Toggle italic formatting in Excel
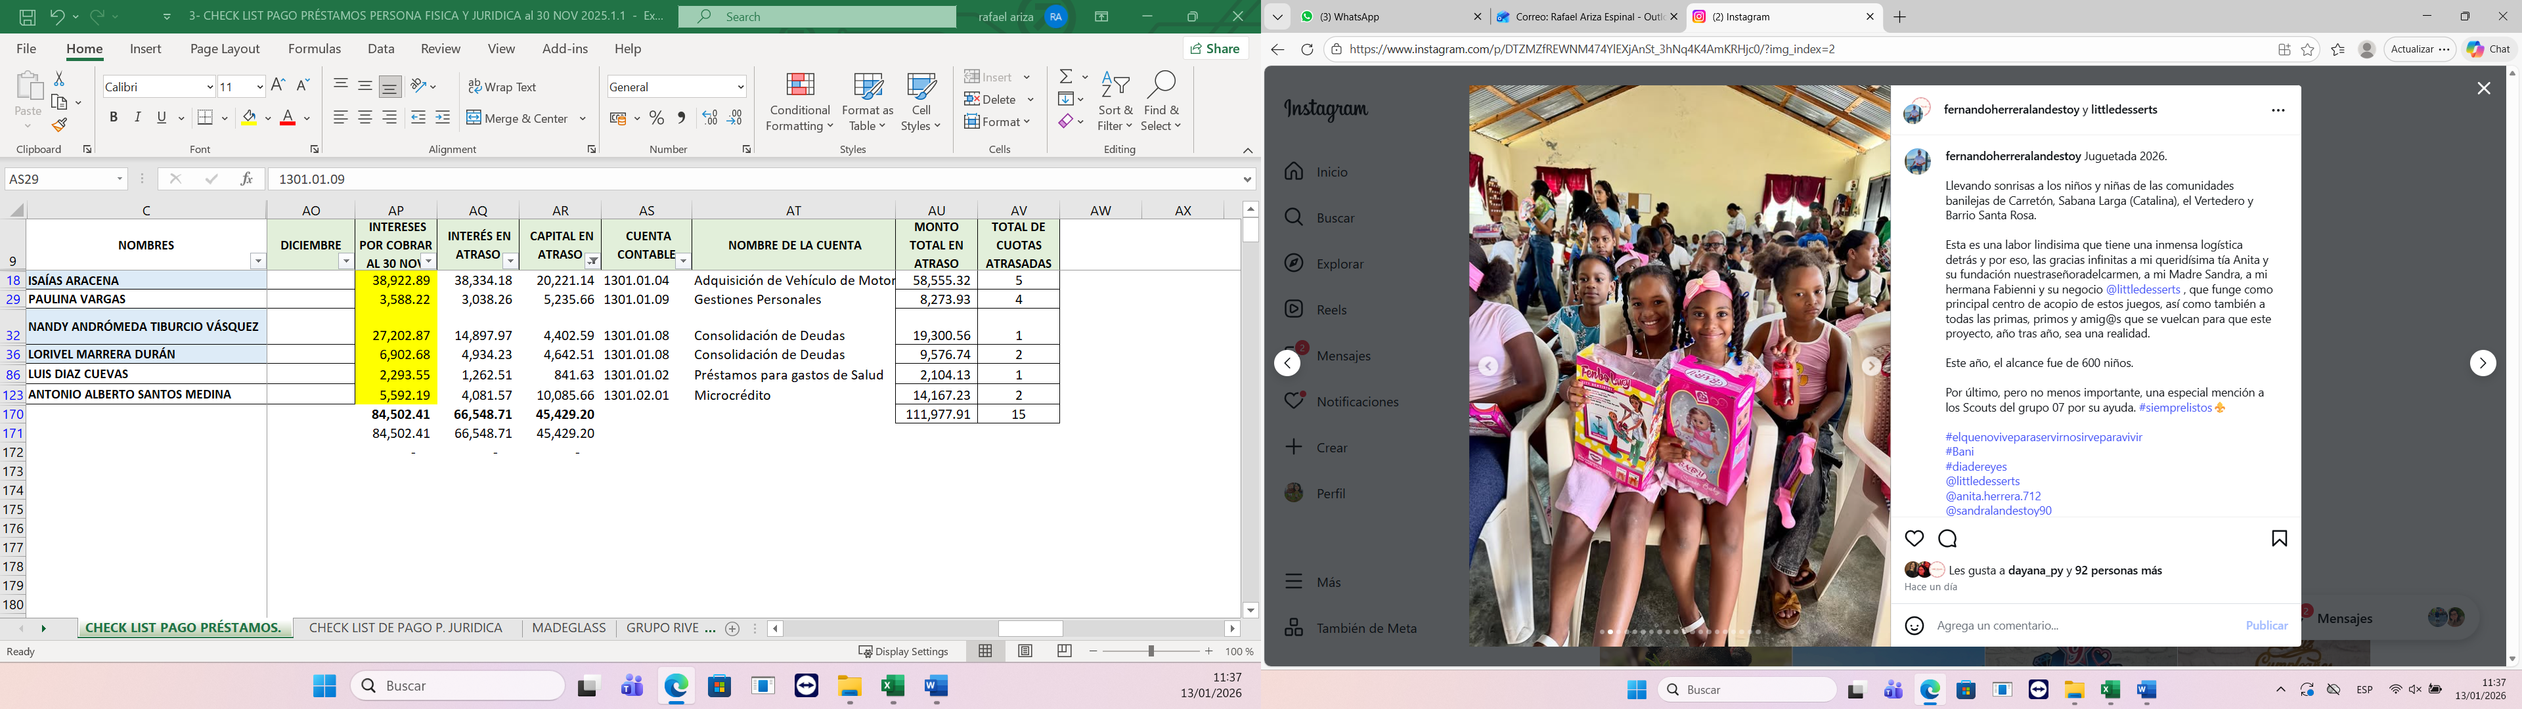Screen dimensions: 2522x709 (x=137, y=118)
